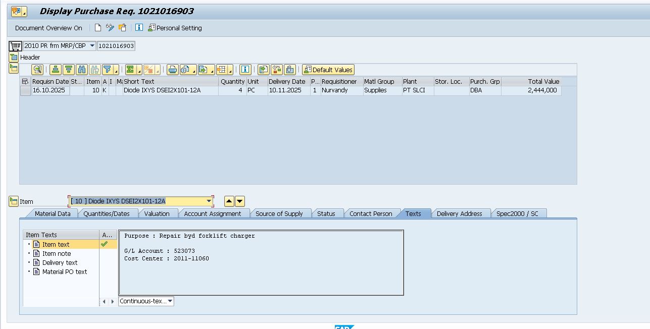Open the Continuous-text format dropdown

click(x=170, y=301)
